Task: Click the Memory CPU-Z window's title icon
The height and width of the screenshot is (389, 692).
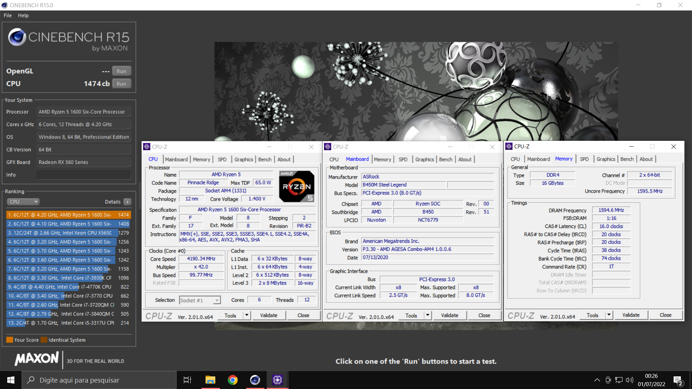Action: [509, 146]
